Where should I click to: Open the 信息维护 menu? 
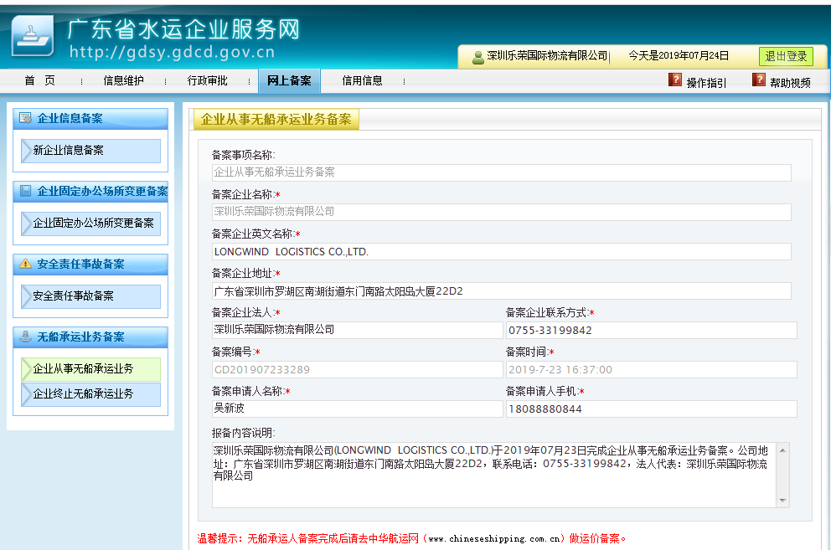(x=123, y=80)
